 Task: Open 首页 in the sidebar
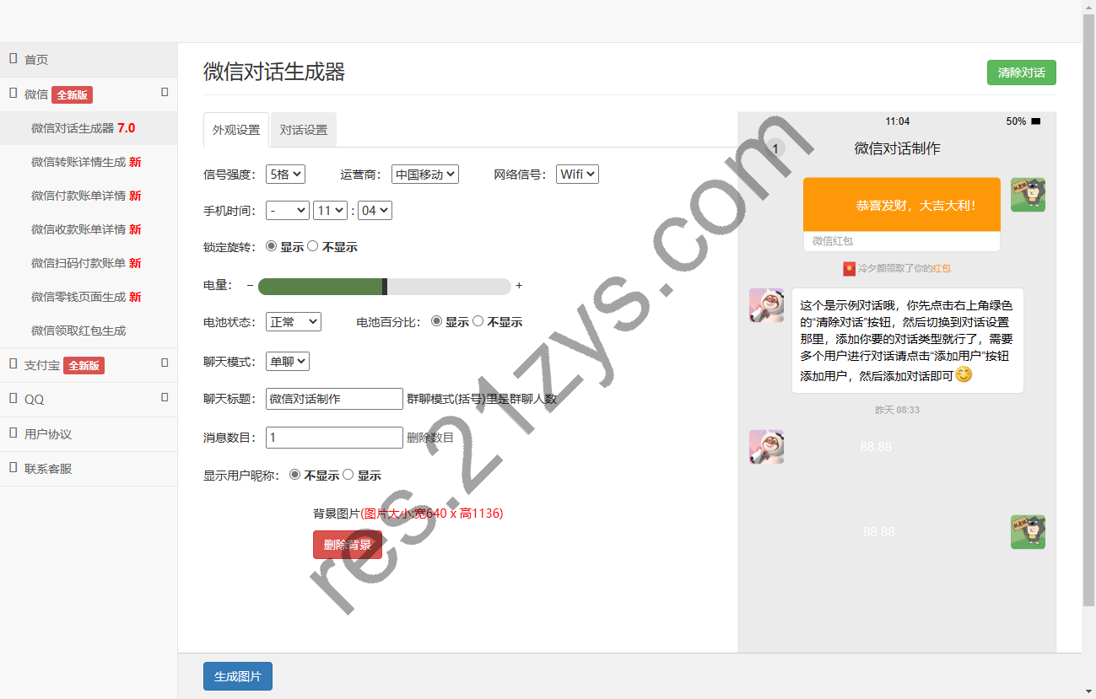(x=89, y=60)
